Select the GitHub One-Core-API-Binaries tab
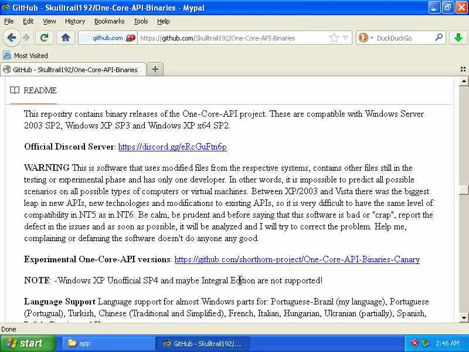This screenshot has height=352, width=469. click(x=74, y=69)
